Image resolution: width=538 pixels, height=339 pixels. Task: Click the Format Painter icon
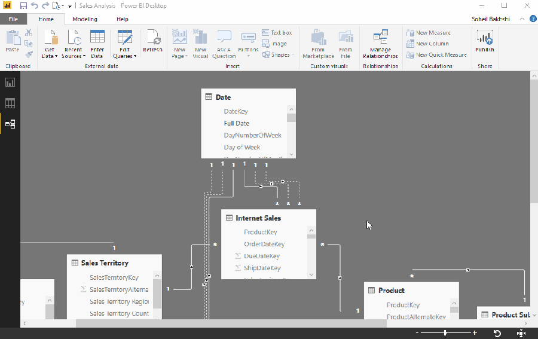coord(29,54)
